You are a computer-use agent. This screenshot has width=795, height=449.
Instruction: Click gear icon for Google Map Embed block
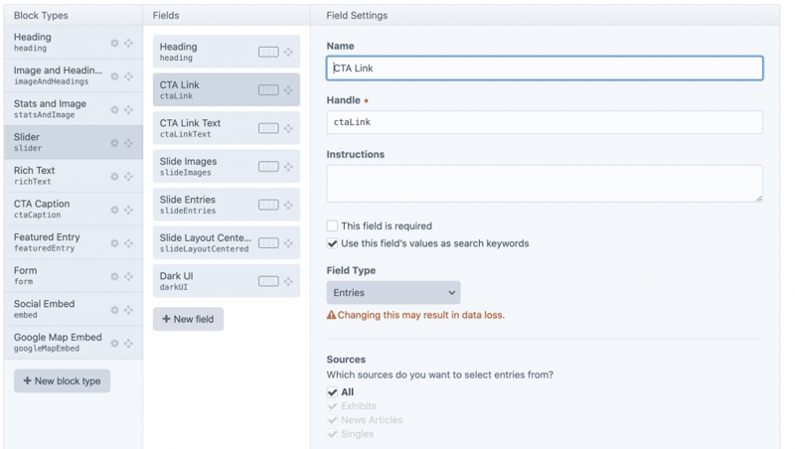114,344
